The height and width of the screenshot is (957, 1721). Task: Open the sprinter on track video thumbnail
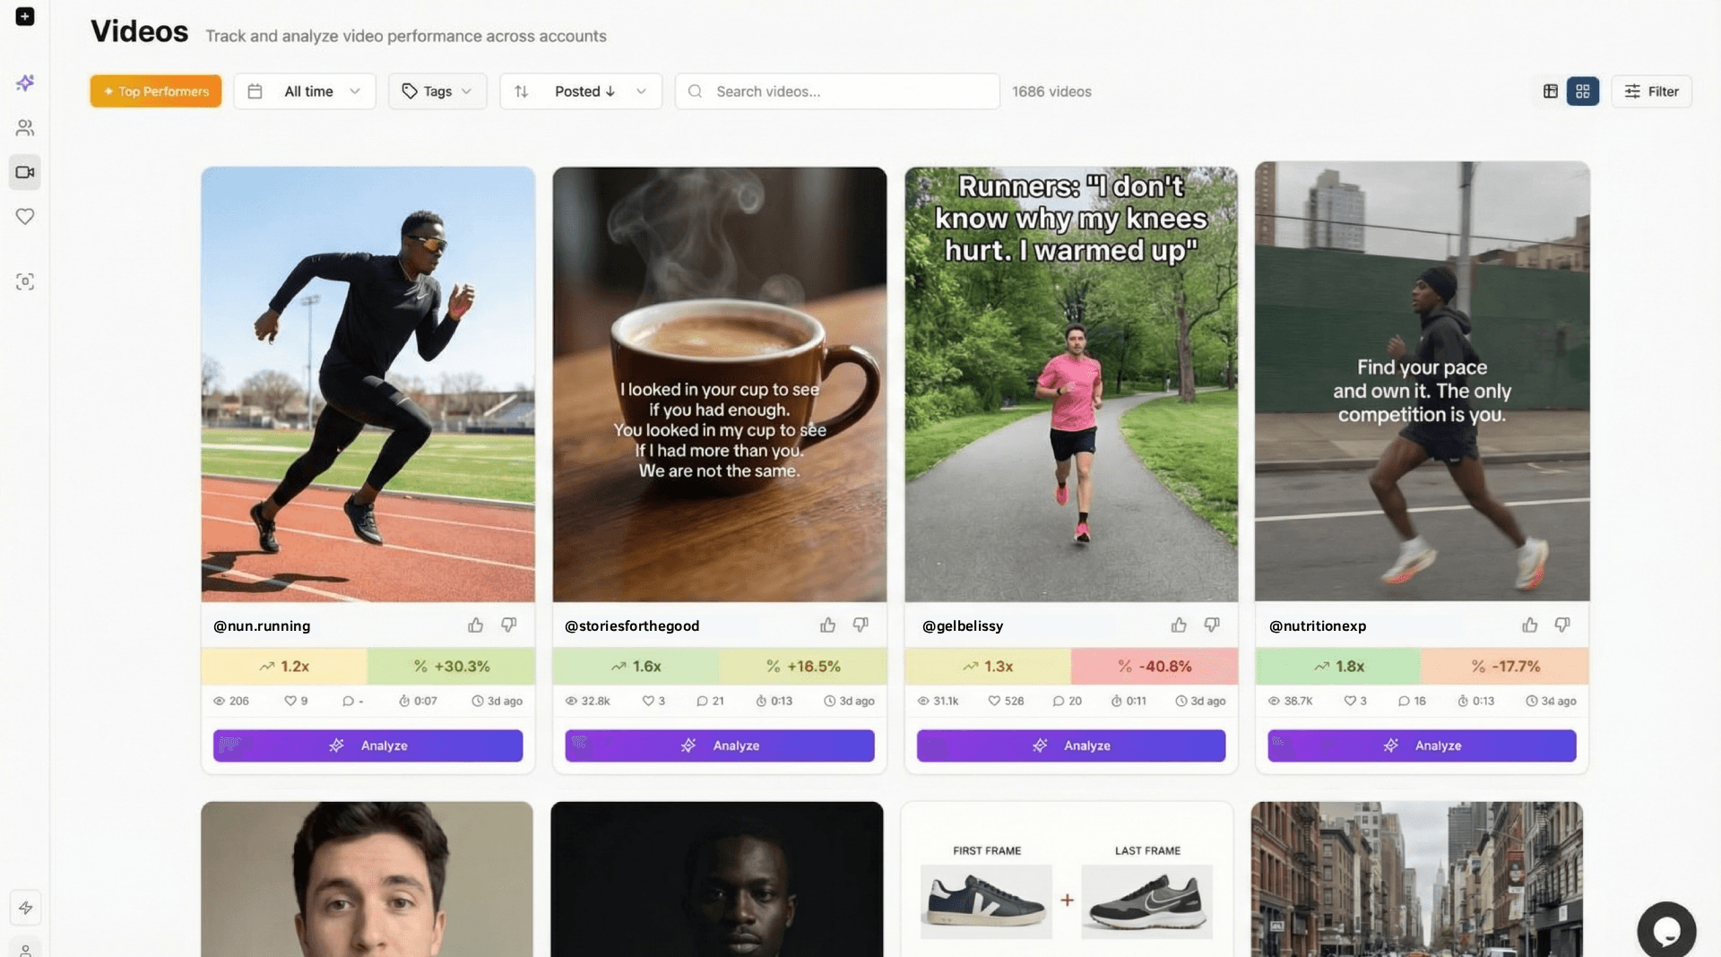(368, 384)
